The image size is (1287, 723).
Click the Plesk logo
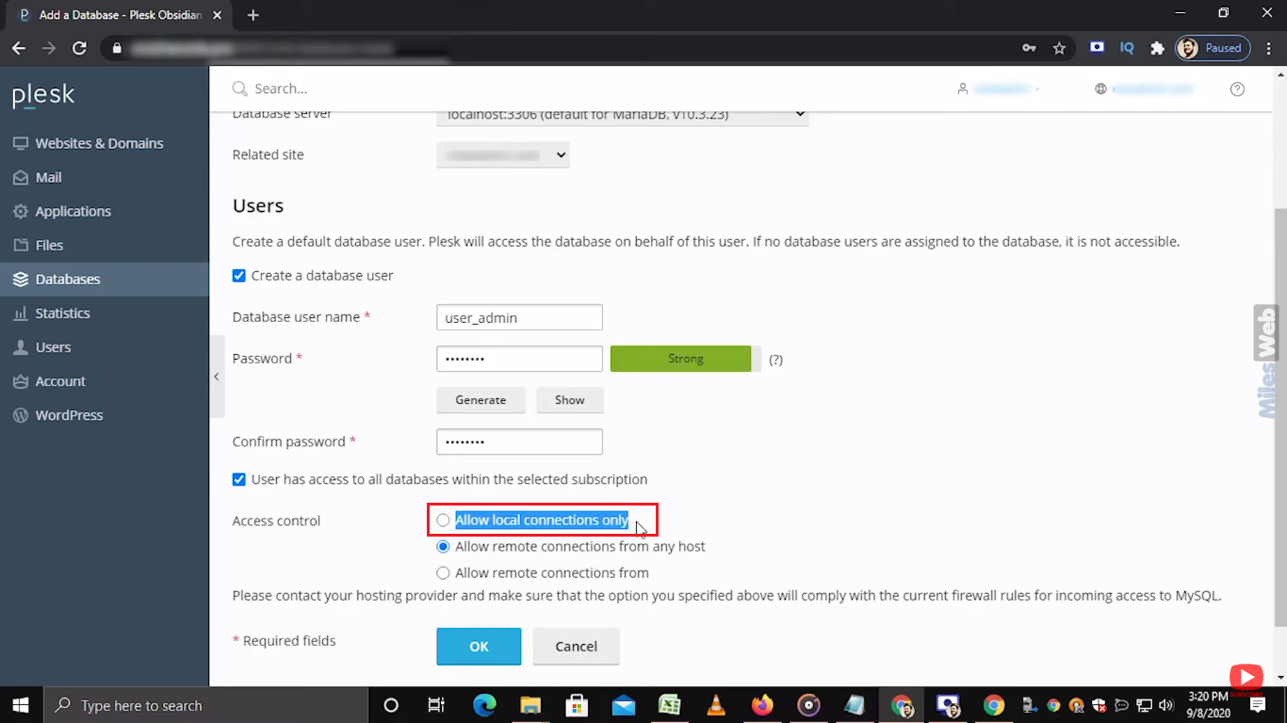pyautogui.click(x=43, y=96)
